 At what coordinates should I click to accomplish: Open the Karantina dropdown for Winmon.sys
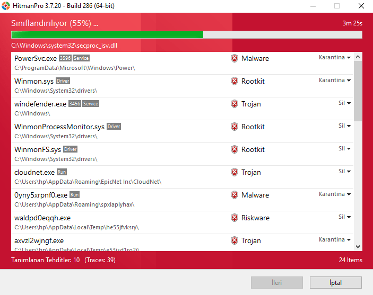click(335, 81)
